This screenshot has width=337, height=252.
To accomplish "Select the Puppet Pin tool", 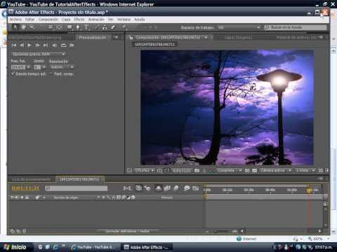I will [124, 27].
